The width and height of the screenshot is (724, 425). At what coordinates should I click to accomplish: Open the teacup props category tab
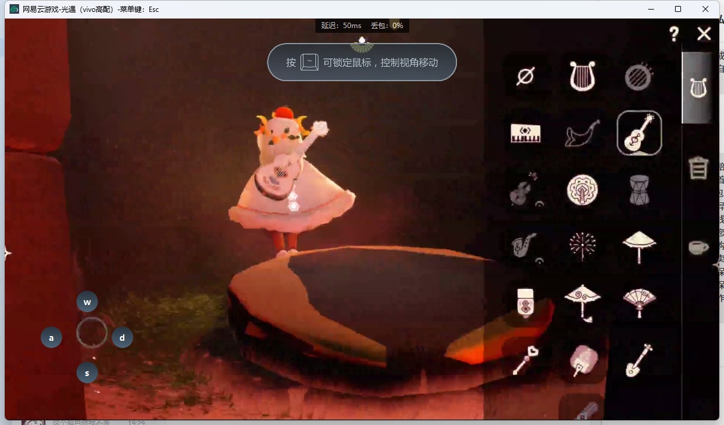(x=698, y=247)
